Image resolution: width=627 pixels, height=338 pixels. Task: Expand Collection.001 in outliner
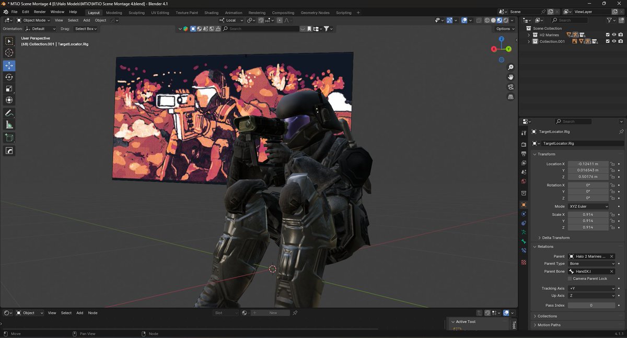(529, 41)
